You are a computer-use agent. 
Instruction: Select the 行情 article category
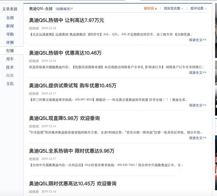10,51
